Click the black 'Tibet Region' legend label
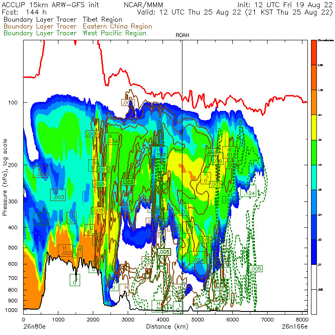Viewport: 335px width, 335px height. click(103, 19)
